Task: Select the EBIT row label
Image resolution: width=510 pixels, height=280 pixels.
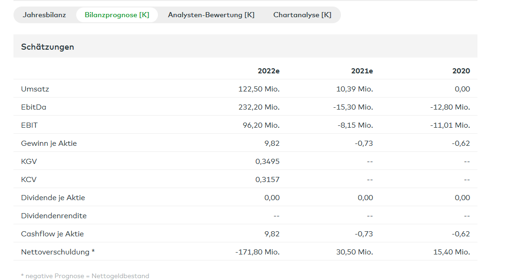Action: pyautogui.click(x=29, y=125)
